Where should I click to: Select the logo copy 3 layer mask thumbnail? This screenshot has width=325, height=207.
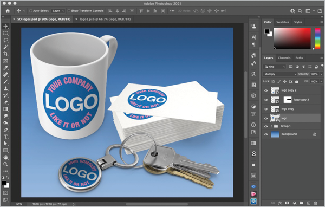point(288,100)
